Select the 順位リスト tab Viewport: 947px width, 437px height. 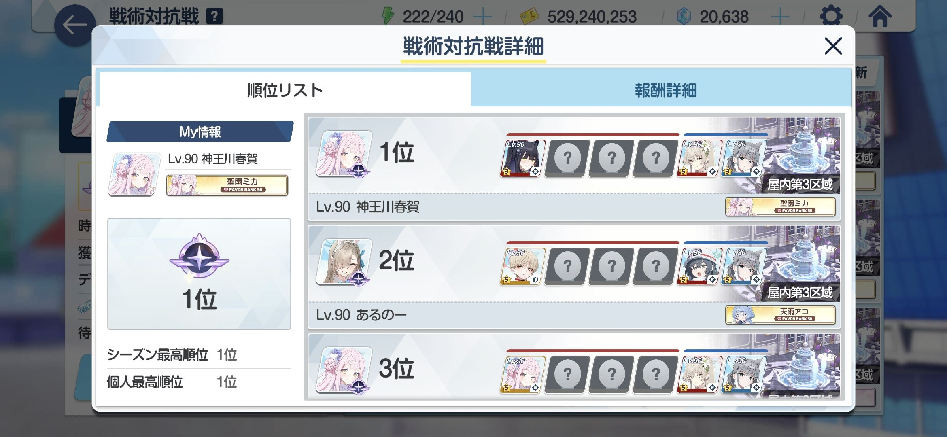(x=285, y=90)
